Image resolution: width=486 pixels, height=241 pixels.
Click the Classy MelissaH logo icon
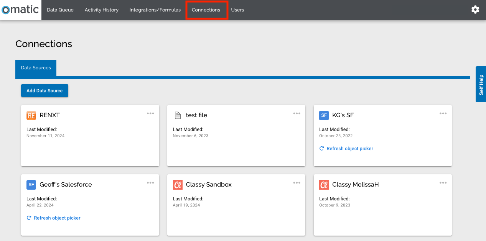coord(324,185)
